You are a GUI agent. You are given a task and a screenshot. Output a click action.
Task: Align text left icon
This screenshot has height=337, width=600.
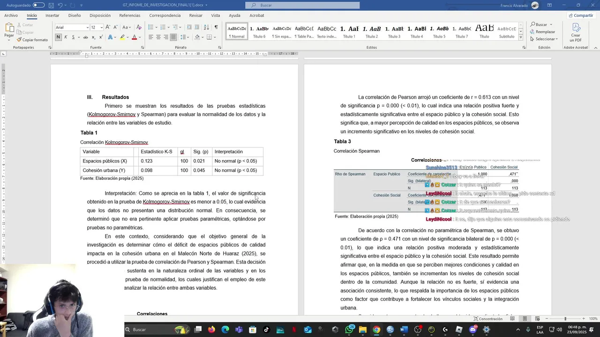tap(150, 37)
